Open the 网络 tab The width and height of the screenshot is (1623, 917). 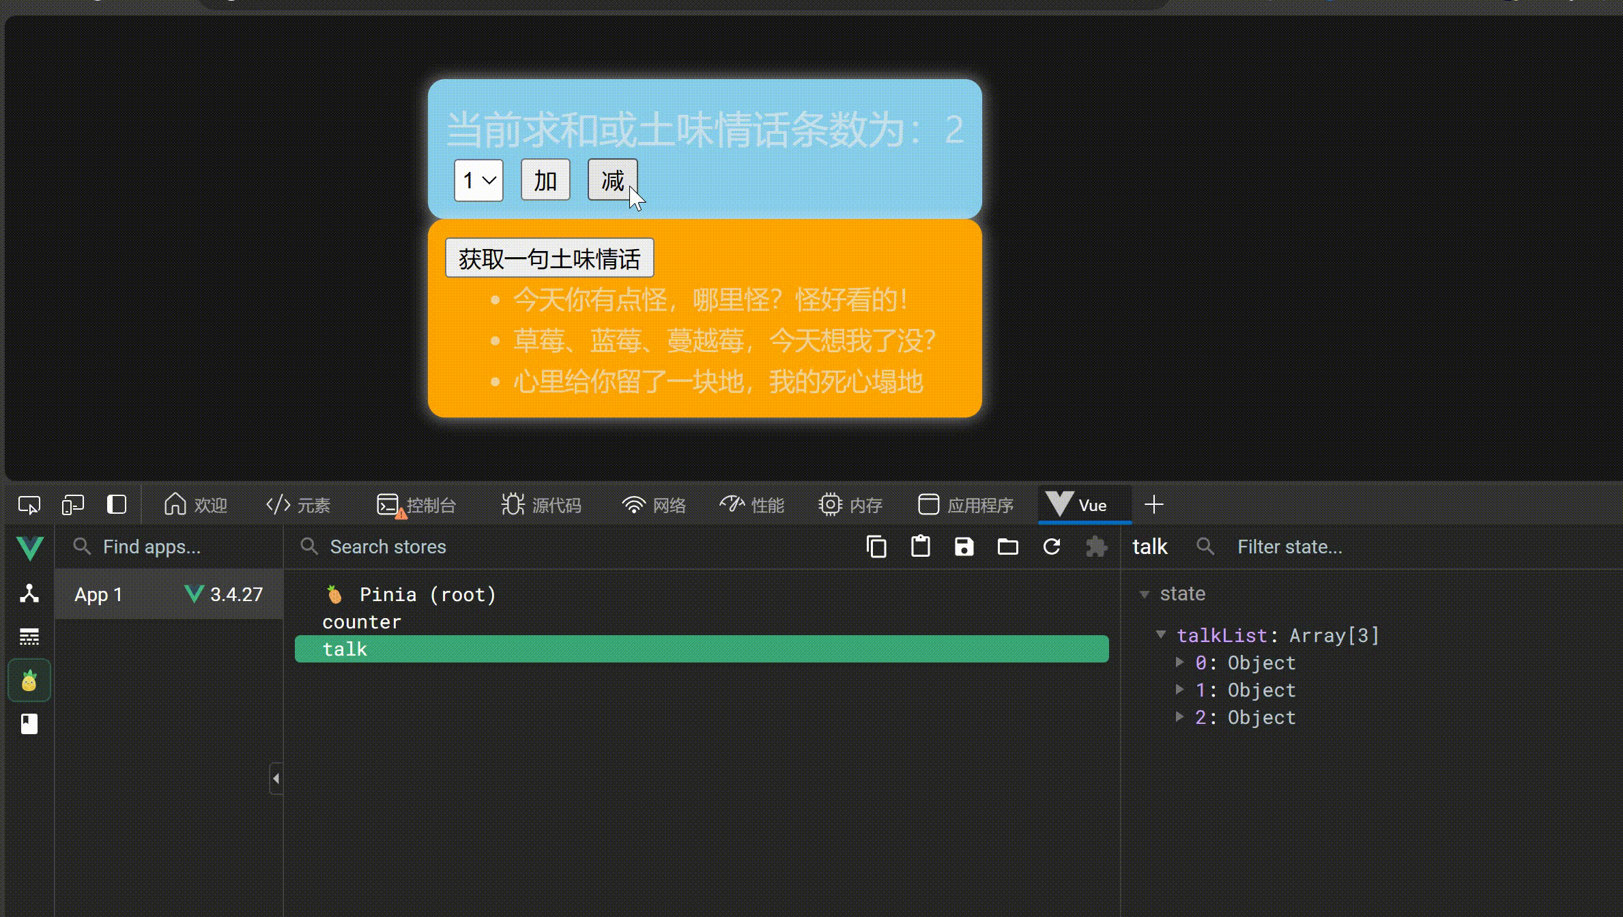[653, 505]
